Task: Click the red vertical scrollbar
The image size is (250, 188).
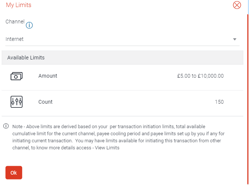Action: [247, 97]
